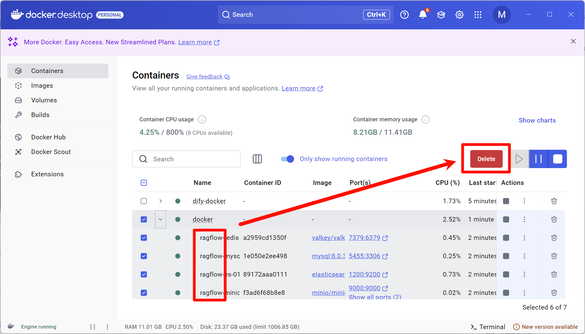Stop the ragflow-mysql container

[506, 256]
